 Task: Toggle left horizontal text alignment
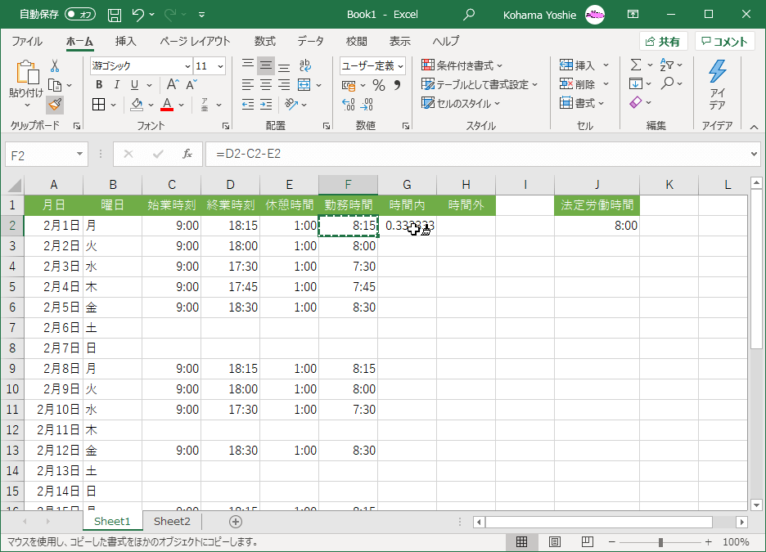pos(248,85)
